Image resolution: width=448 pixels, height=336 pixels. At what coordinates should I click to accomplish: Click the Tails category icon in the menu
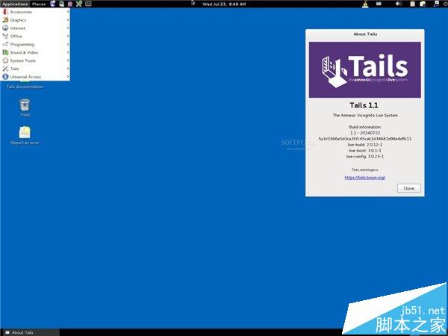click(x=5, y=69)
